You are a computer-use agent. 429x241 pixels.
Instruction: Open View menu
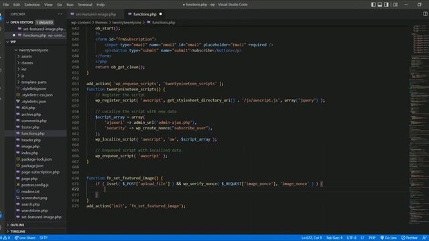click(x=48, y=5)
